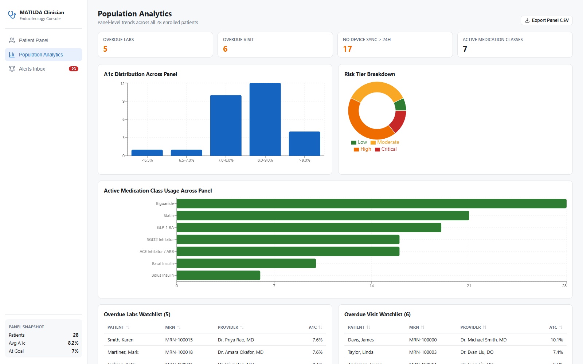This screenshot has height=364, width=583.
Task: Click patient Martinez, Mark in Overdue Labs
Action: pyautogui.click(x=123, y=352)
